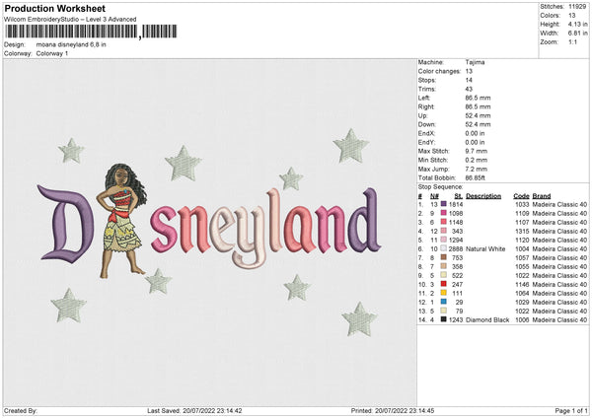592x418 pixels.
Task: Select the 'Right:' measurement label
Action: click(426, 106)
